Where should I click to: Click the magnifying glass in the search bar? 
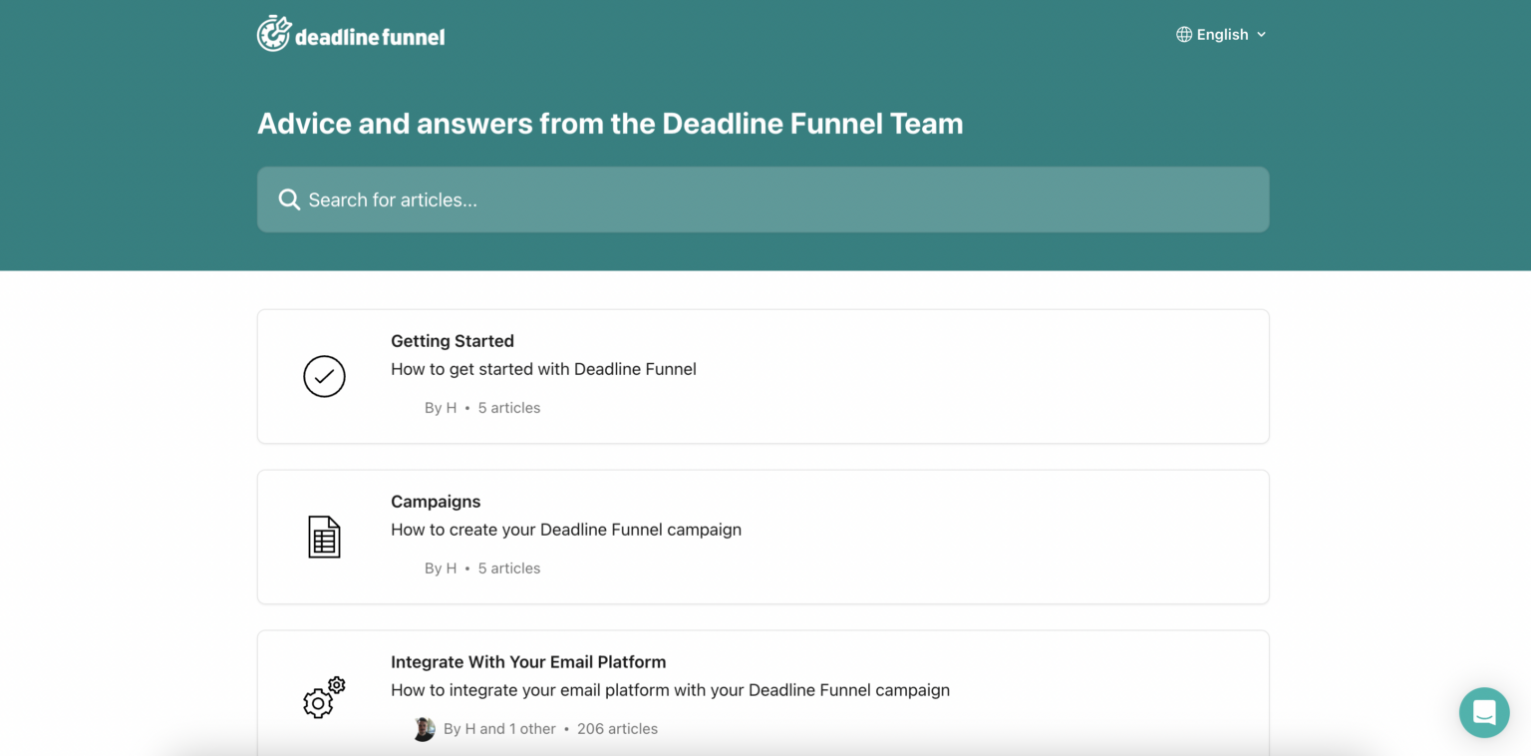pos(288,199)
